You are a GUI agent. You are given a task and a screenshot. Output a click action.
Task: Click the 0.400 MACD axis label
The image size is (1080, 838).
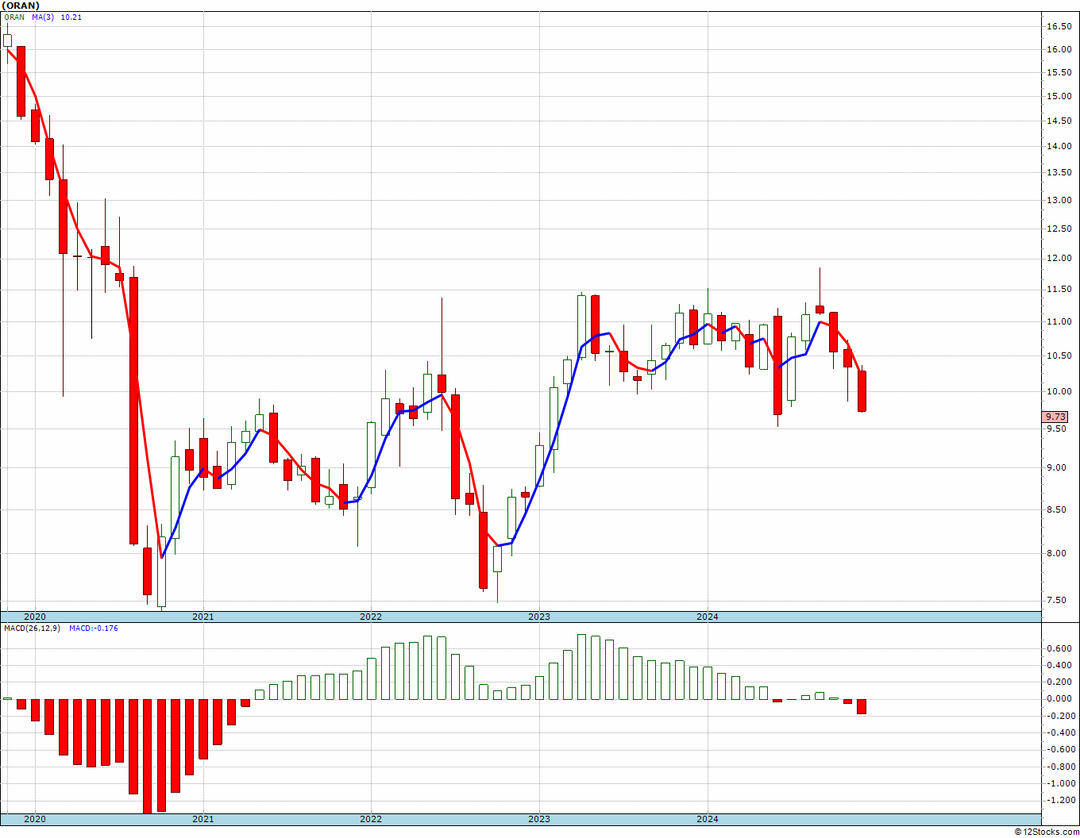coord(1059,665)
